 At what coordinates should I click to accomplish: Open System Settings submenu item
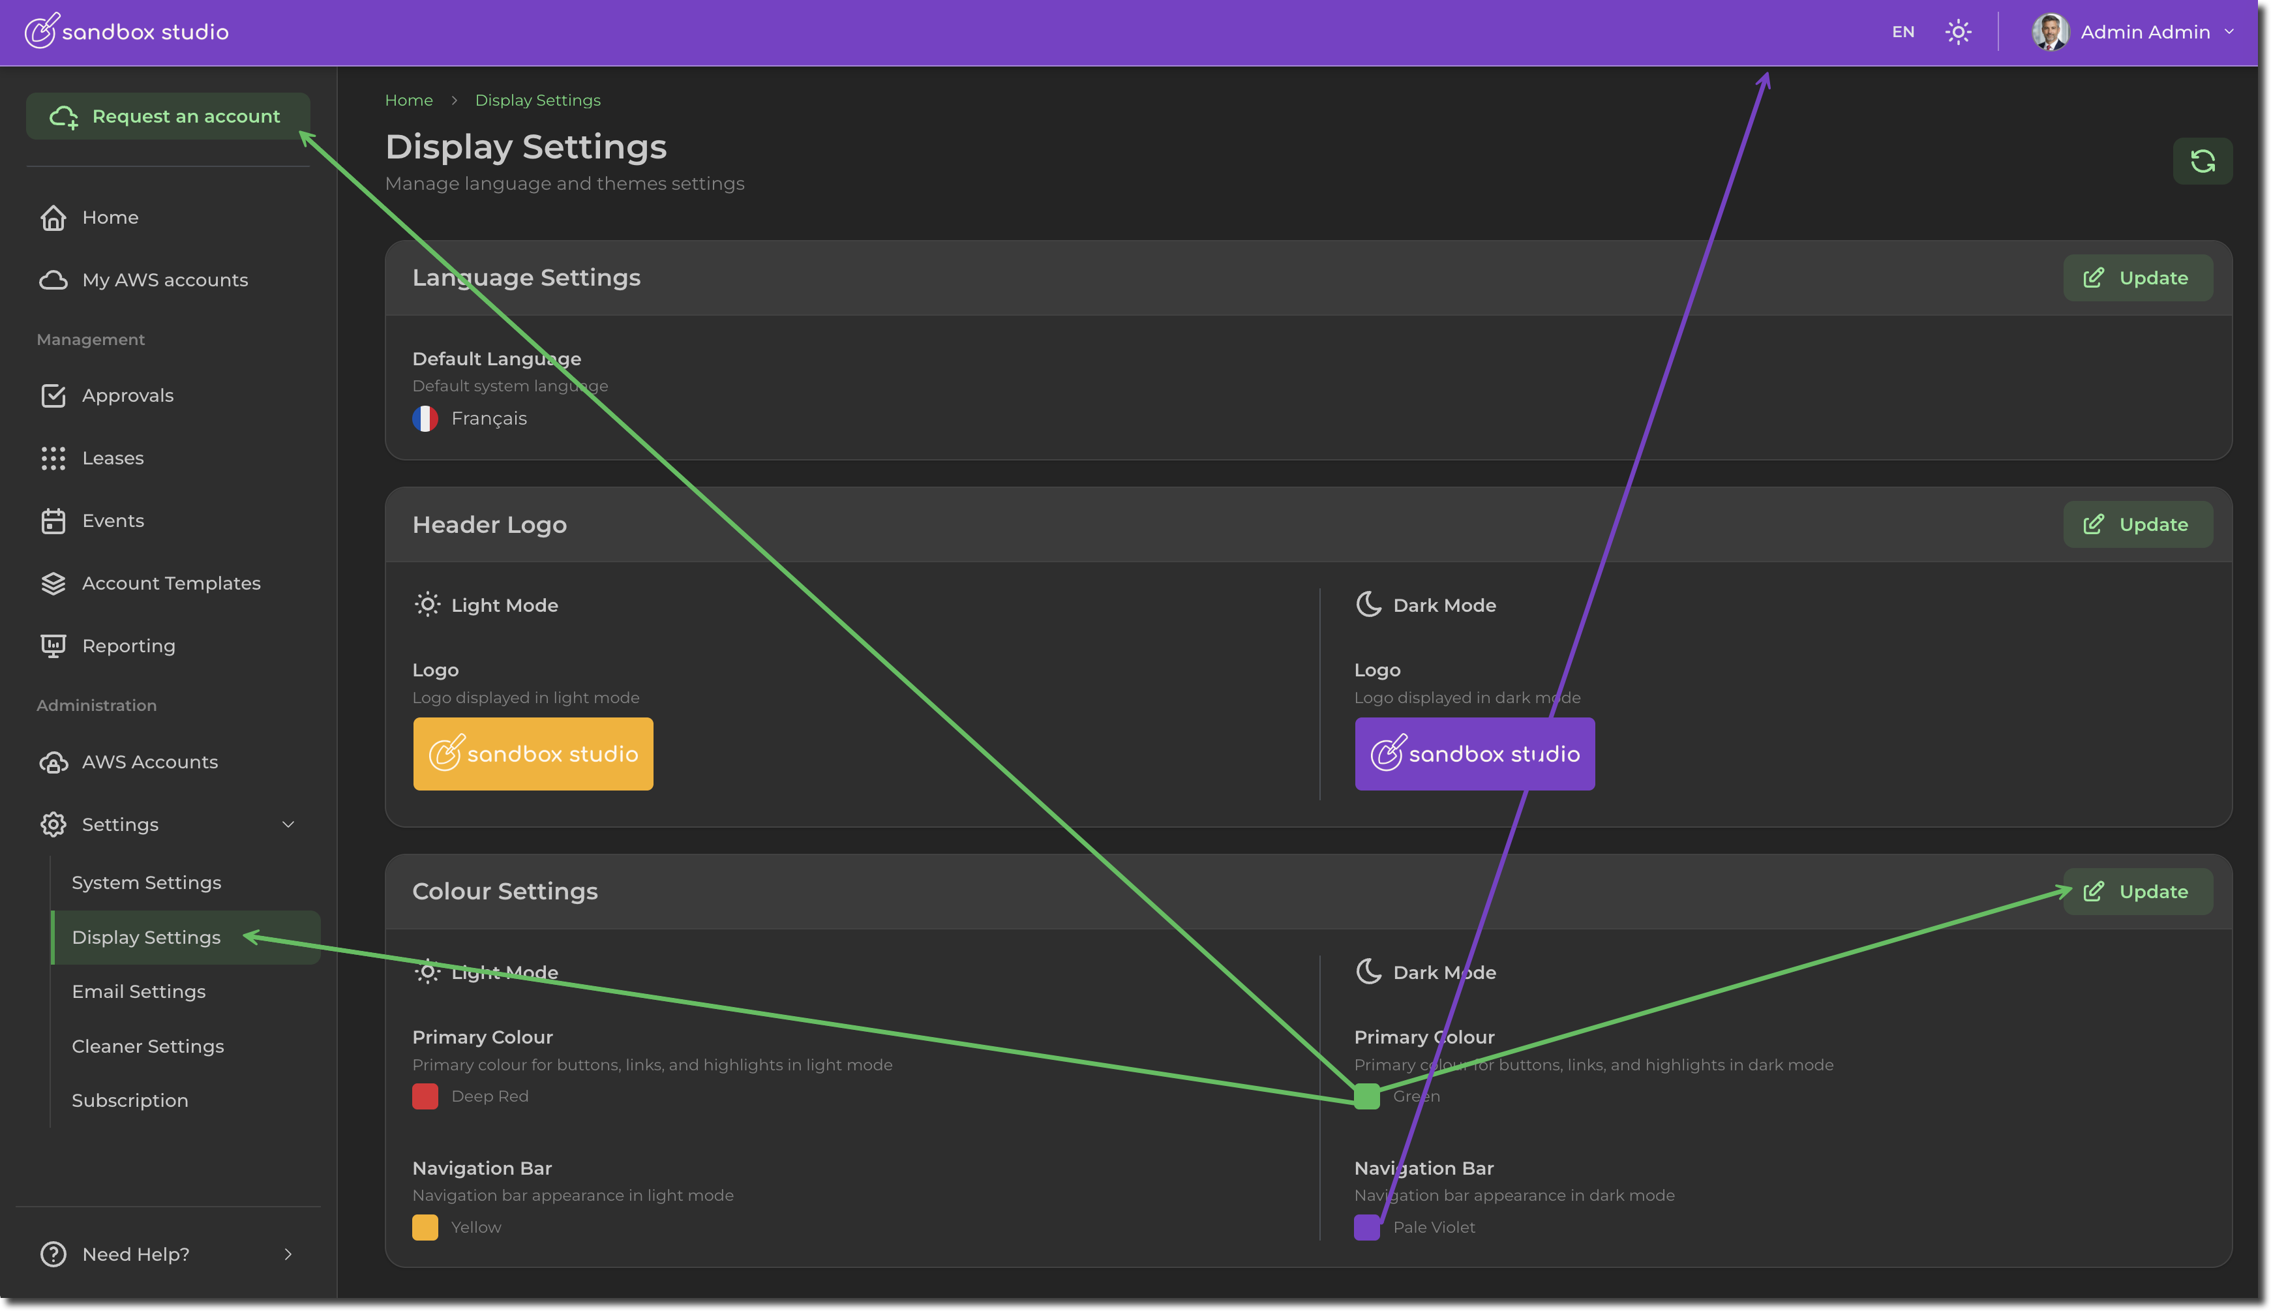coord(146,882)
